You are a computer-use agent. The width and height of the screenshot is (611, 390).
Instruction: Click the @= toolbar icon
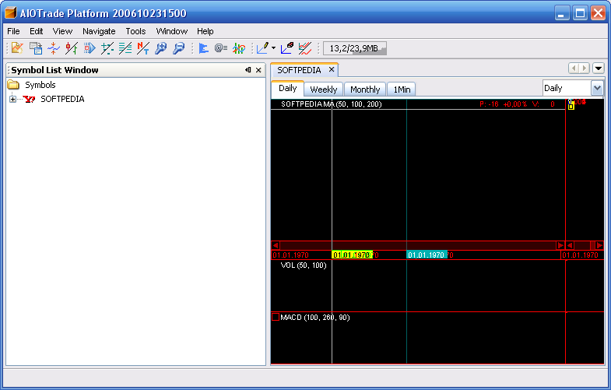click(221, 48)
